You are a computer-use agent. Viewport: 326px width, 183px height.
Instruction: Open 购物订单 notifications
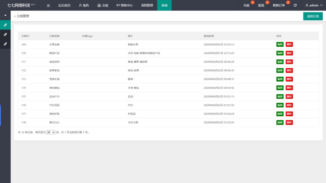tap(279, 5)
